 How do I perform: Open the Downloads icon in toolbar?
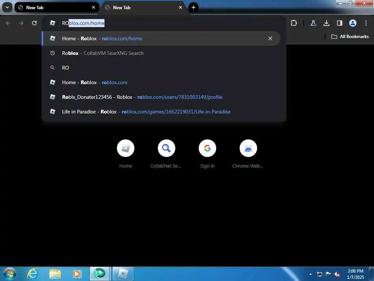pos(326,23)
